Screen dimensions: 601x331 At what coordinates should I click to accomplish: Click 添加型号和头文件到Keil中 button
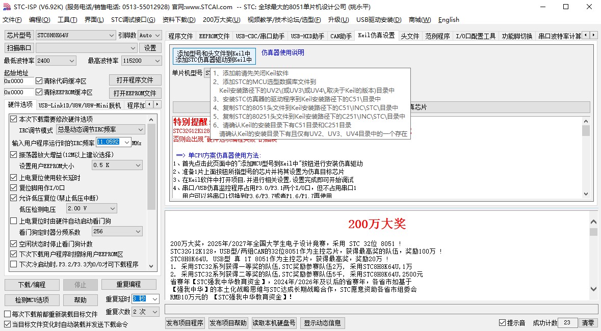(x=214, y=57)
